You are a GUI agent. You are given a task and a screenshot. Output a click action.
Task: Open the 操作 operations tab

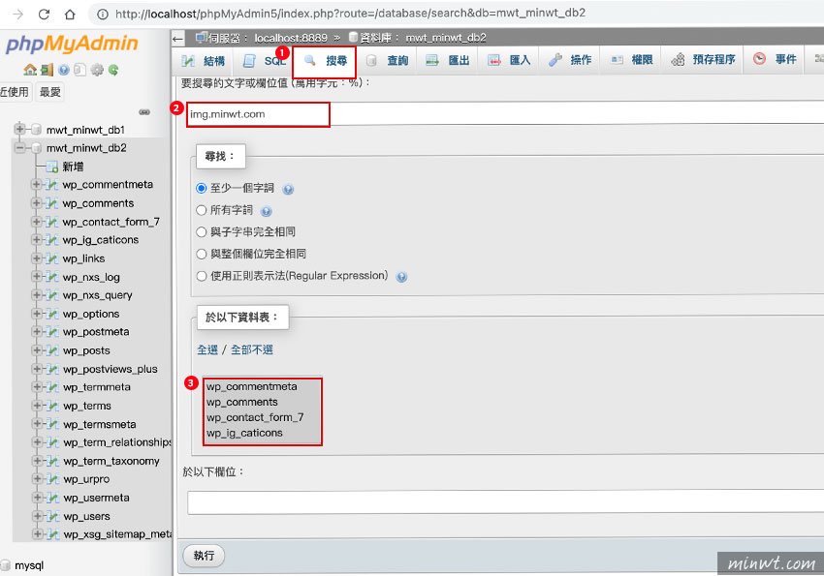(x=570, y=61)
